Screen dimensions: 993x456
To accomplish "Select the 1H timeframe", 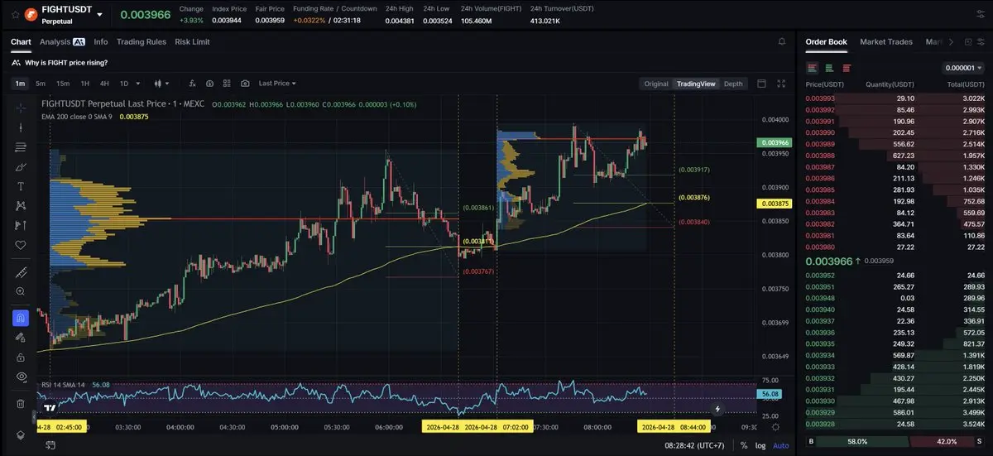I will pos(84,83).
